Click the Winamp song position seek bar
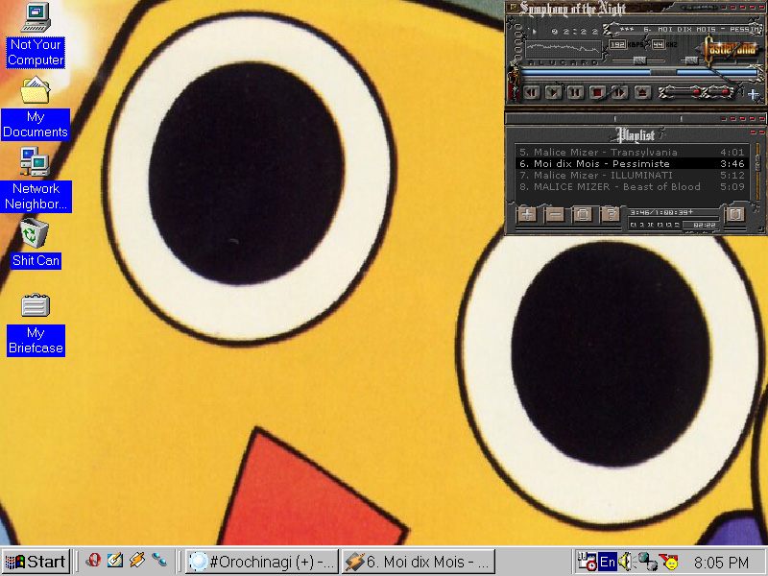Screen dimensions: 768x576 click(x=638, y=72)
